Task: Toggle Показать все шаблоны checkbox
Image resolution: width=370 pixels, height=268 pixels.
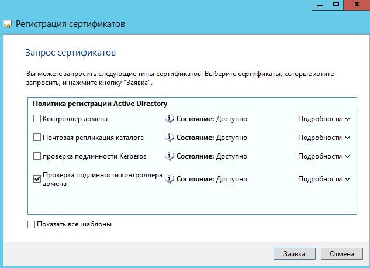Action: [31, 224]
